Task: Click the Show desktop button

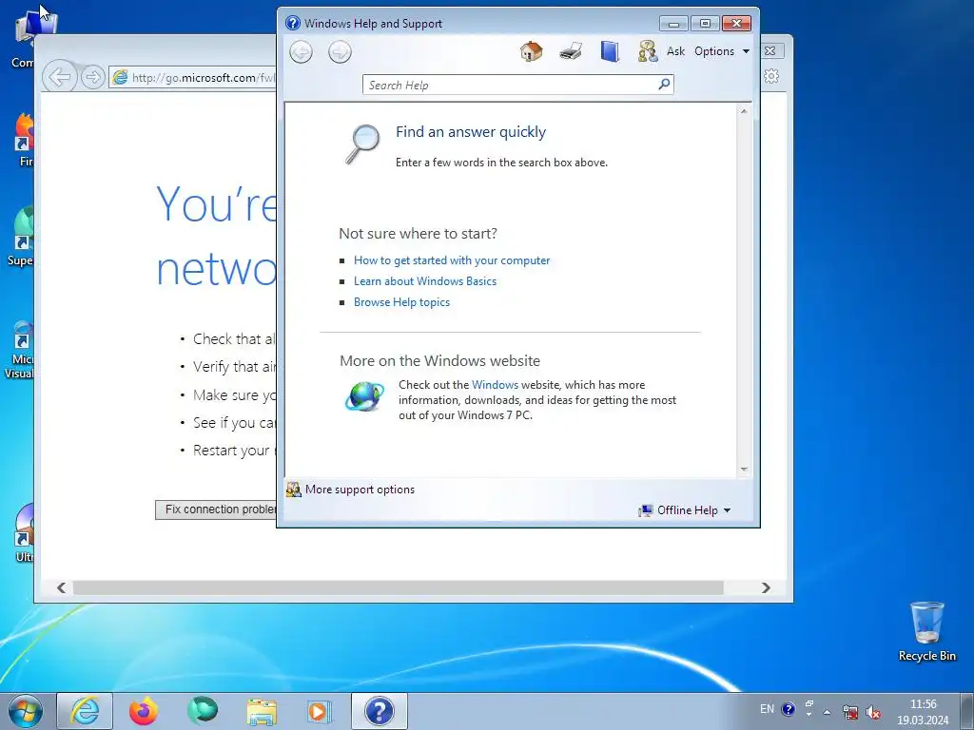Action: click(967, 711)
